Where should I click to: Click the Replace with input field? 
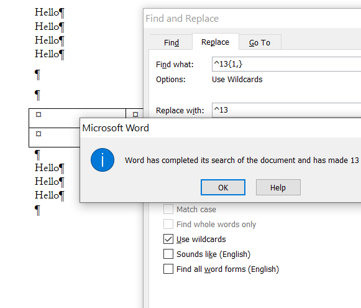coord(286,110)
